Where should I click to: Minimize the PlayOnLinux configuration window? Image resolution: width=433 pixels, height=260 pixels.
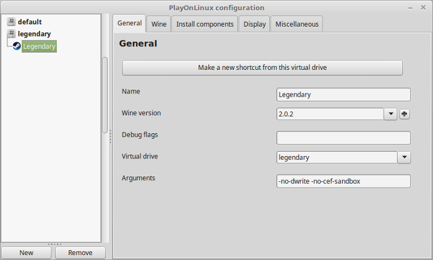click(x=410, y=8)
